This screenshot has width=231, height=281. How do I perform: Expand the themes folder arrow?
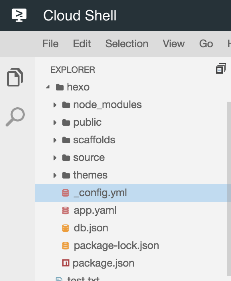tap(55, 175)
